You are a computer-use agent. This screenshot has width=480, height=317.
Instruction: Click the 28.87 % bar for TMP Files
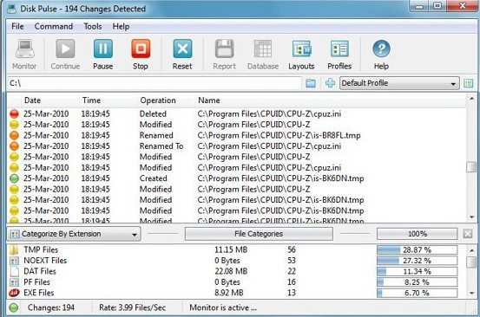point(417,249)
